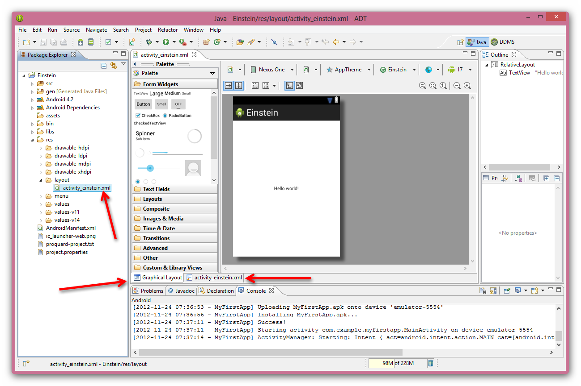The image size is (581, 386).
Task: Click the Print toolbar icon
Action: 64,42
